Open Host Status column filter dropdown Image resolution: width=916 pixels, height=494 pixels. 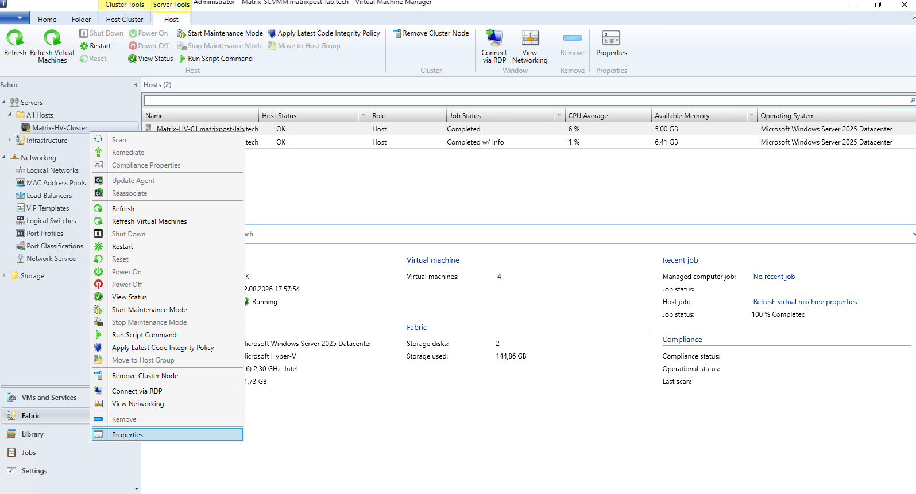coord(363,116)
